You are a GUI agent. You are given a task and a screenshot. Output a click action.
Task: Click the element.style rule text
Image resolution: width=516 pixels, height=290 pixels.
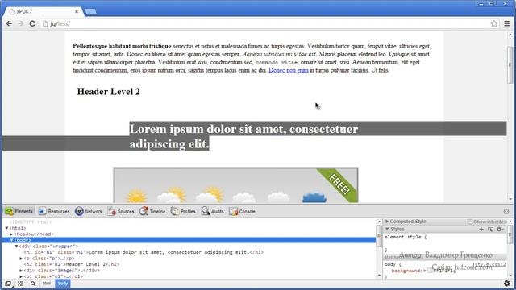[406, 237]
